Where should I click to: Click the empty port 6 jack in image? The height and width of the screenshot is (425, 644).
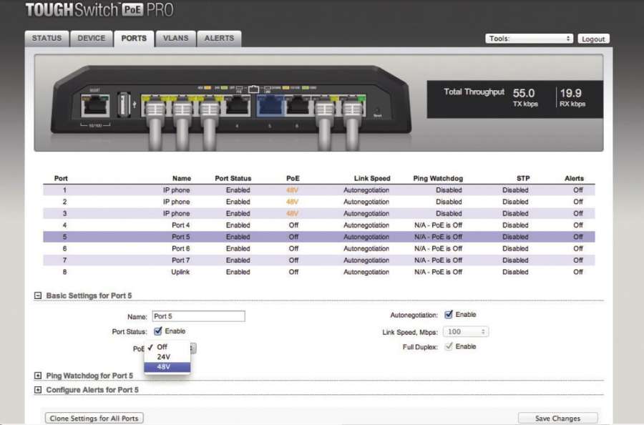[298, 106]
